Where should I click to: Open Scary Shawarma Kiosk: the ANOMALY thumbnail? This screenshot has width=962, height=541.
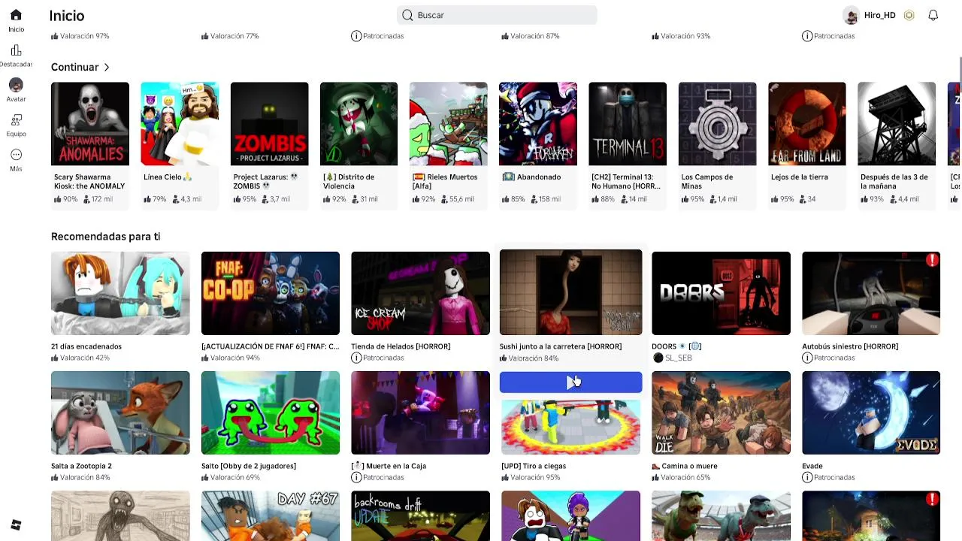[90, 124]
